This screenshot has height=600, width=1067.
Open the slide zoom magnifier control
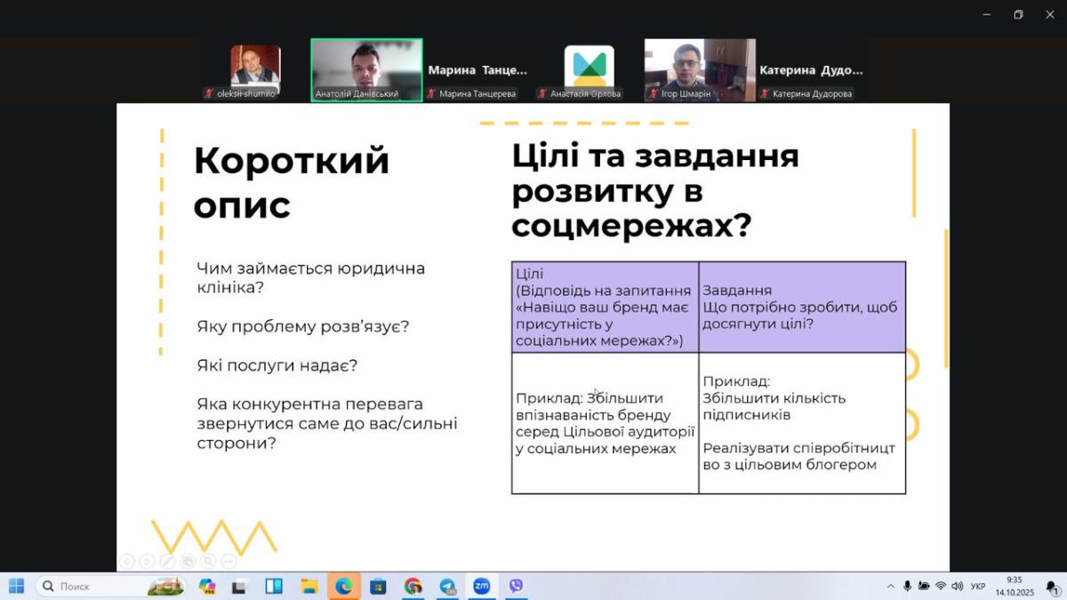pyautogui.click(x=208, y=561)
